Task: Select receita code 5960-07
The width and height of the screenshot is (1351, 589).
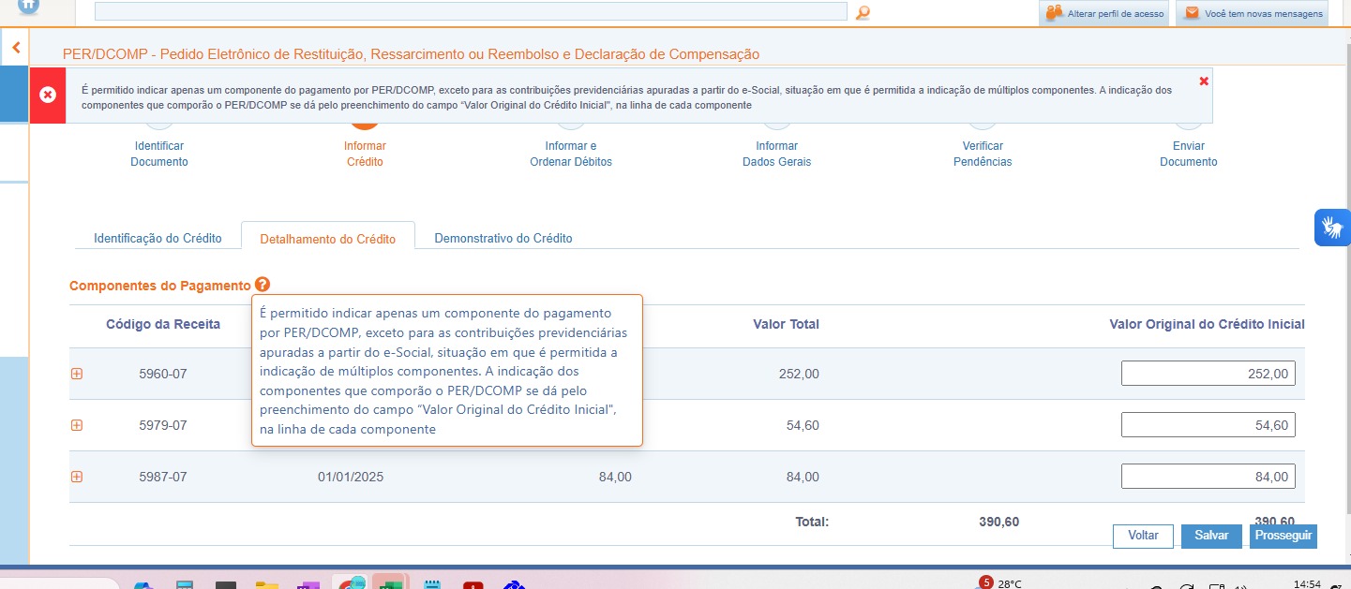Action: coord(163,374)
